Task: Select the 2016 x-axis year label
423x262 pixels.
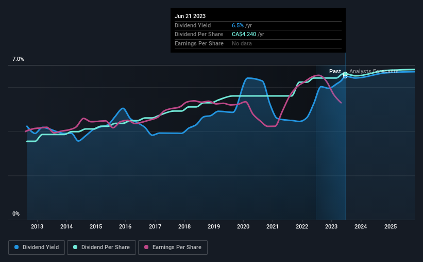Action: tap(125, 226)
